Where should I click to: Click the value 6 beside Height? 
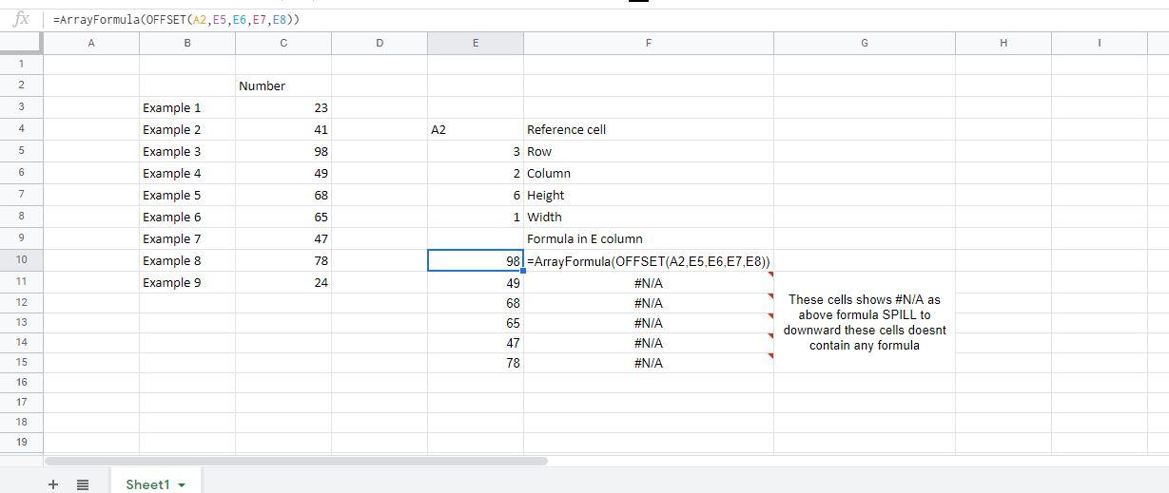click(476, 195)
